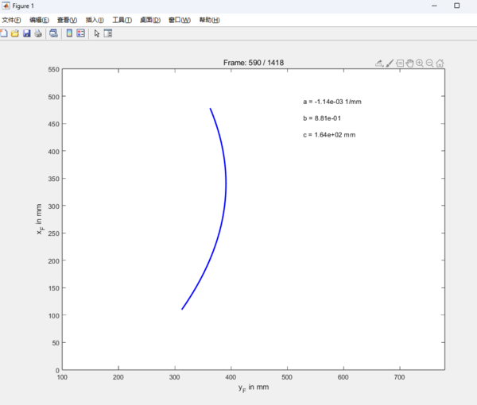477x405 pixels.
Task: Click the Insert Legend toolbar icon
Action: 80,34
